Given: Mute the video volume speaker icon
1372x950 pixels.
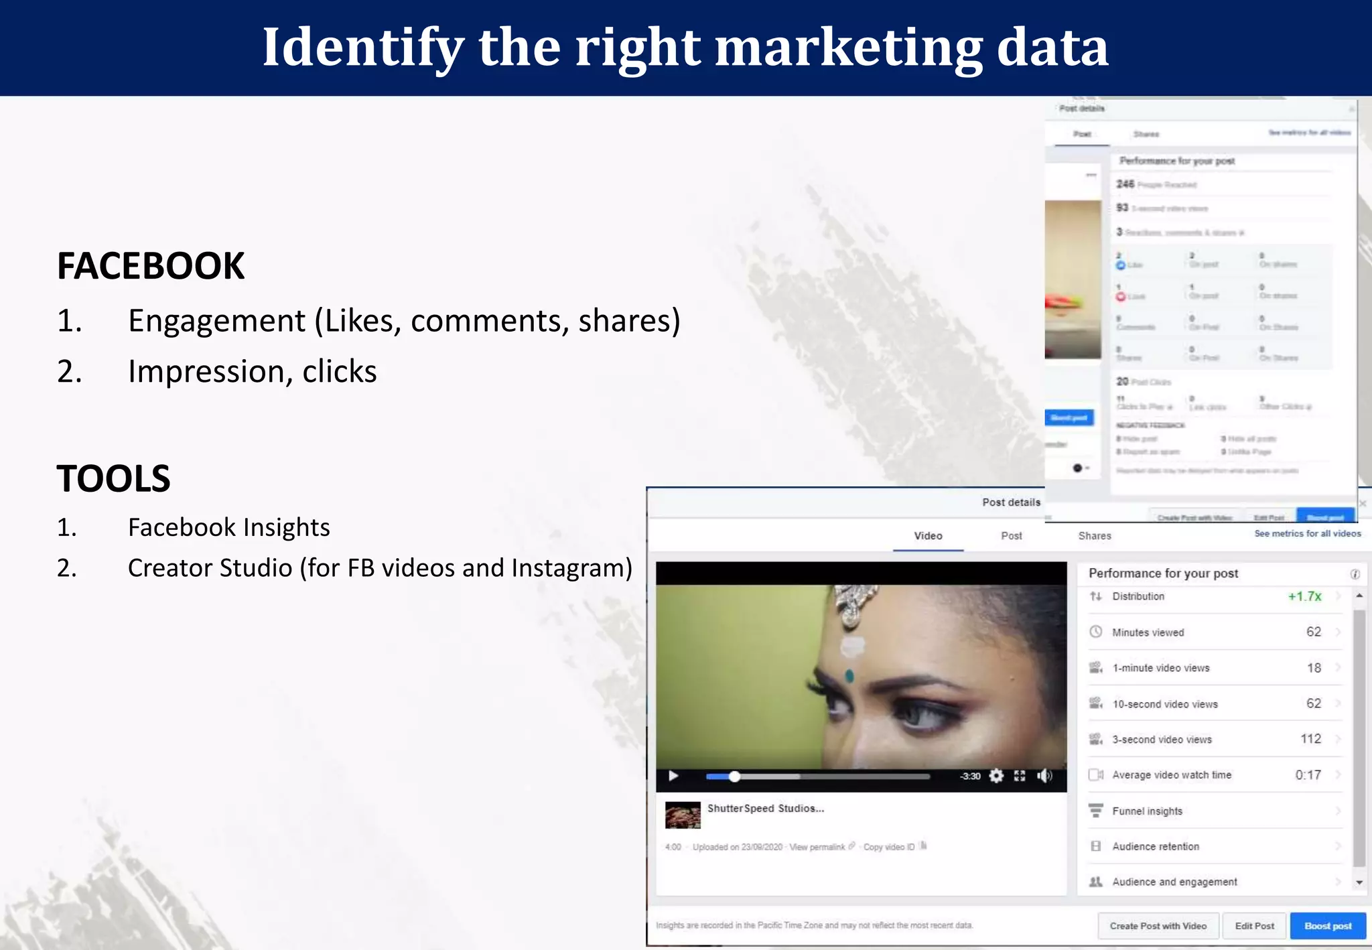Looking at the screenshot, I should [1044, 776].
